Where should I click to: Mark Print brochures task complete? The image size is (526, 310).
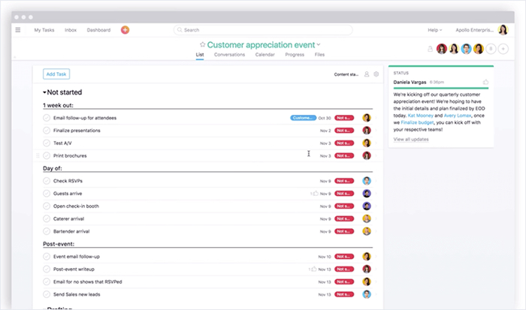tap(47, 155)
